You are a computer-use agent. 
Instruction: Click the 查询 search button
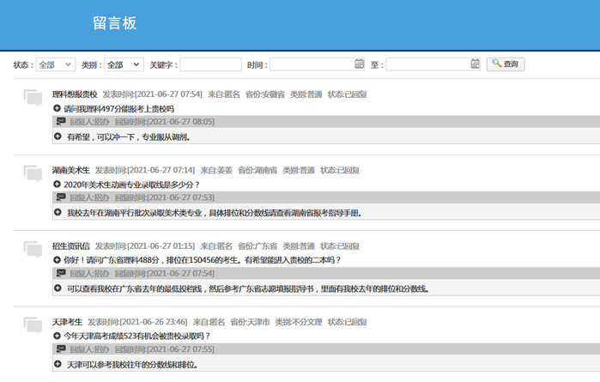point(506,64)
